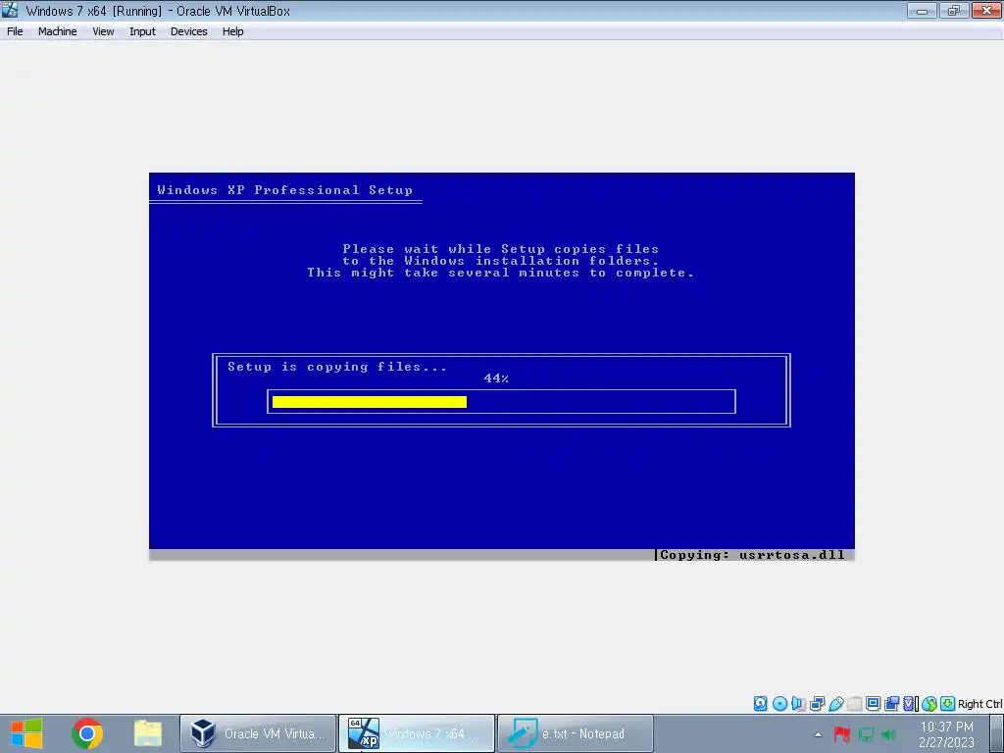Image resolution: width=1004 pixels, height=753 pixels.
Task: Minimize the VirtualBox VM window
Action: [x=922, y=10]
